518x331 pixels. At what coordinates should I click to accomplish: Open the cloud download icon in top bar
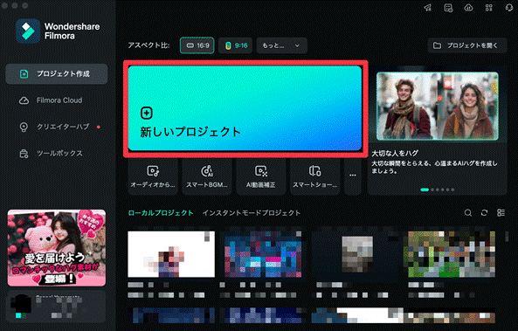[468, 8]
